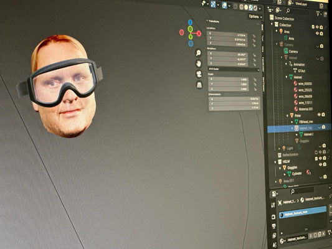Expand the Cylinder mesh row

point(285,174)
